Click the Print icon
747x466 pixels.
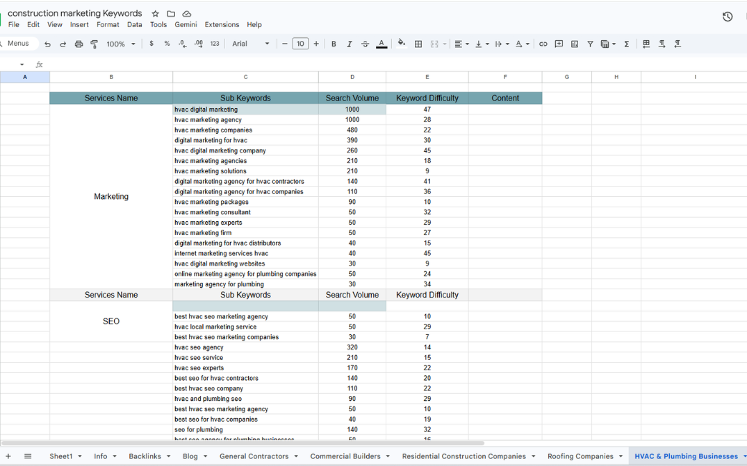click(79, 44)
